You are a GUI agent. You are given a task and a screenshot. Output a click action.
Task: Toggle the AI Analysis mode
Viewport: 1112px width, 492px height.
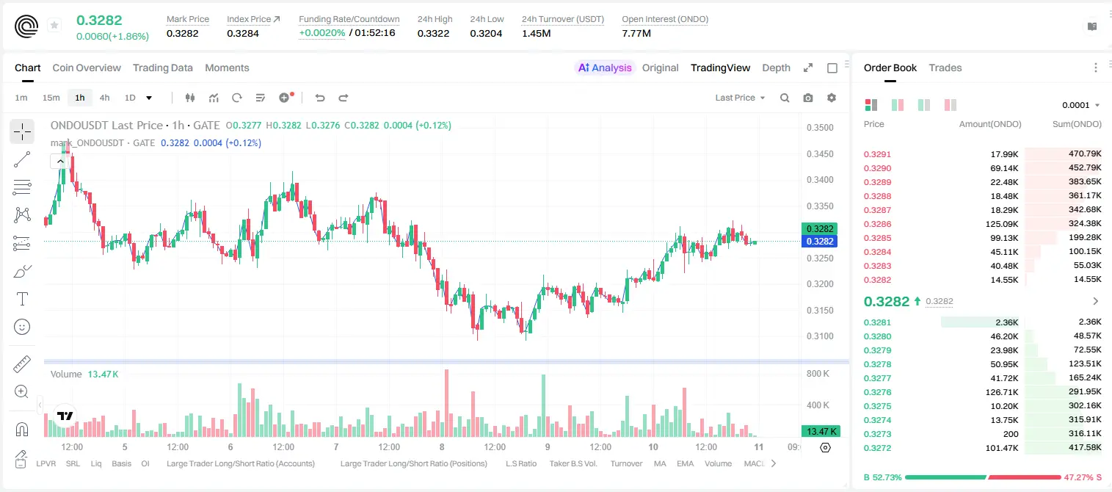[x=604, y=68]
